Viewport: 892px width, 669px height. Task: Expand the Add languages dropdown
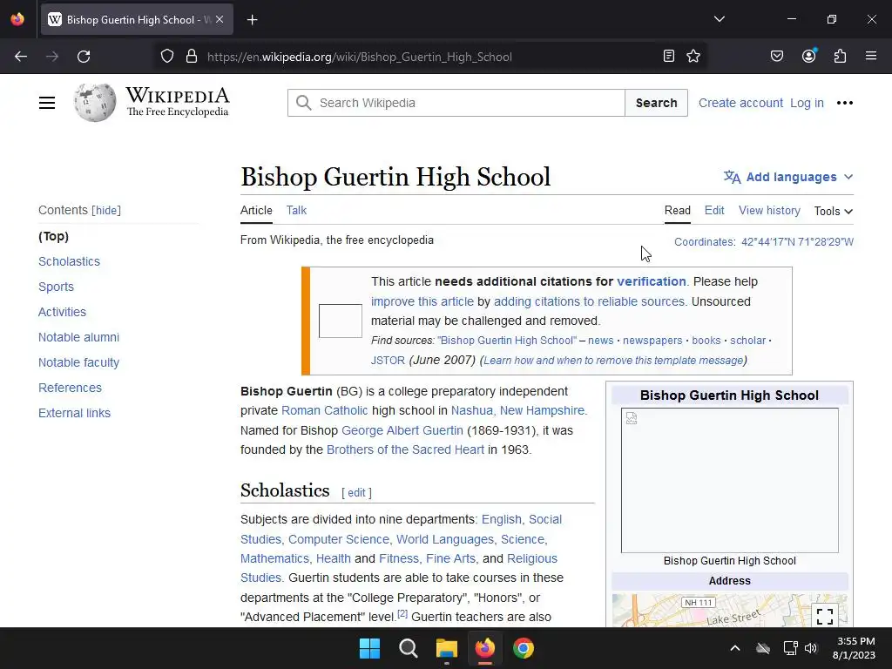[x=788, y=177]
